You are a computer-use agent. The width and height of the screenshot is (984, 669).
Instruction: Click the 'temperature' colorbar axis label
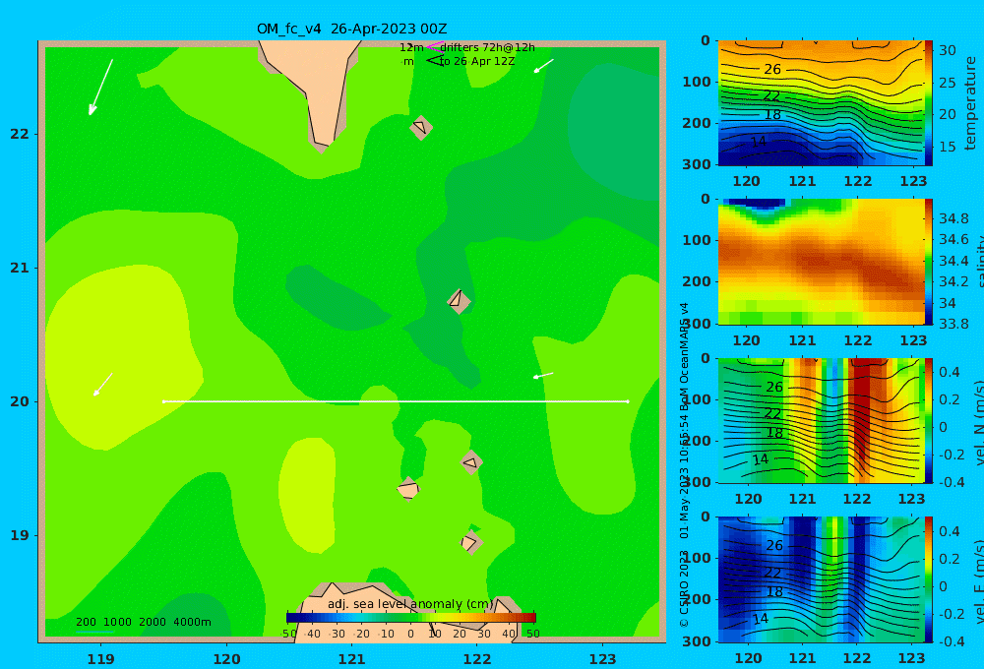(x=970, y=103)
